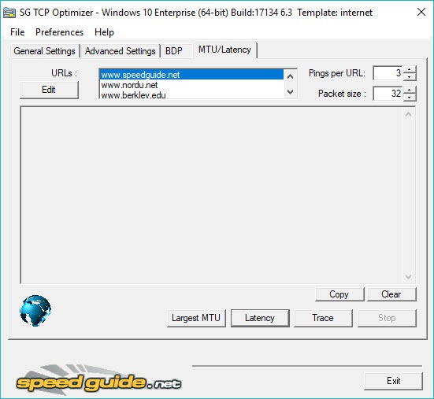Run the Largest MTU test
This screenshot has height=399, width=434.
coord(196,318)
